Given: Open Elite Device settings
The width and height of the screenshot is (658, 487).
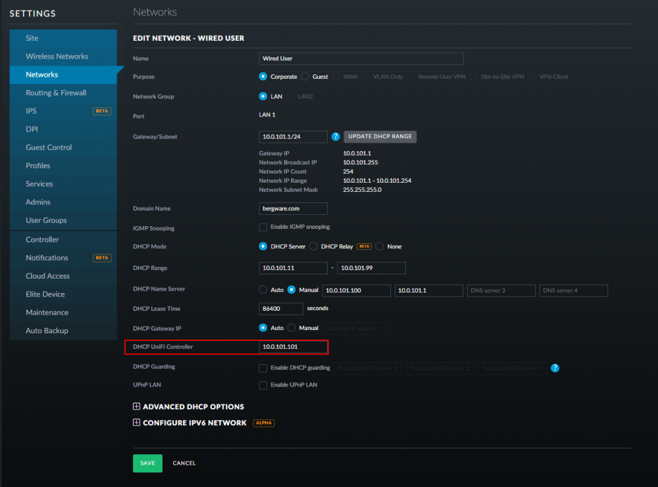Looking at the screenshot, I should 63,294.
